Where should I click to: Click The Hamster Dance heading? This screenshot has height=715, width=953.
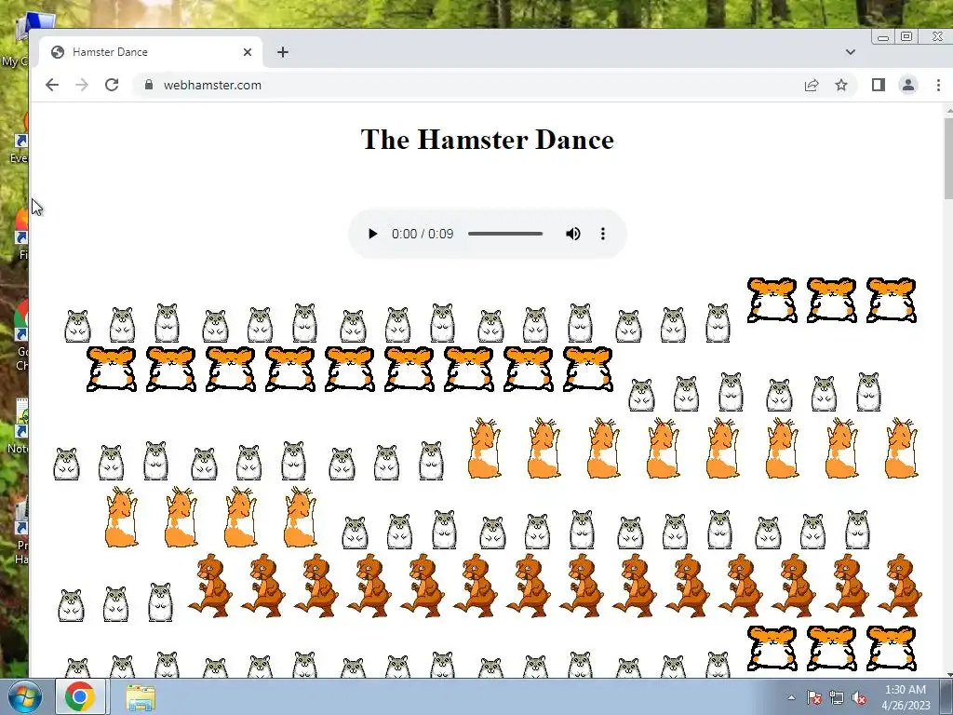coord(488,140)
